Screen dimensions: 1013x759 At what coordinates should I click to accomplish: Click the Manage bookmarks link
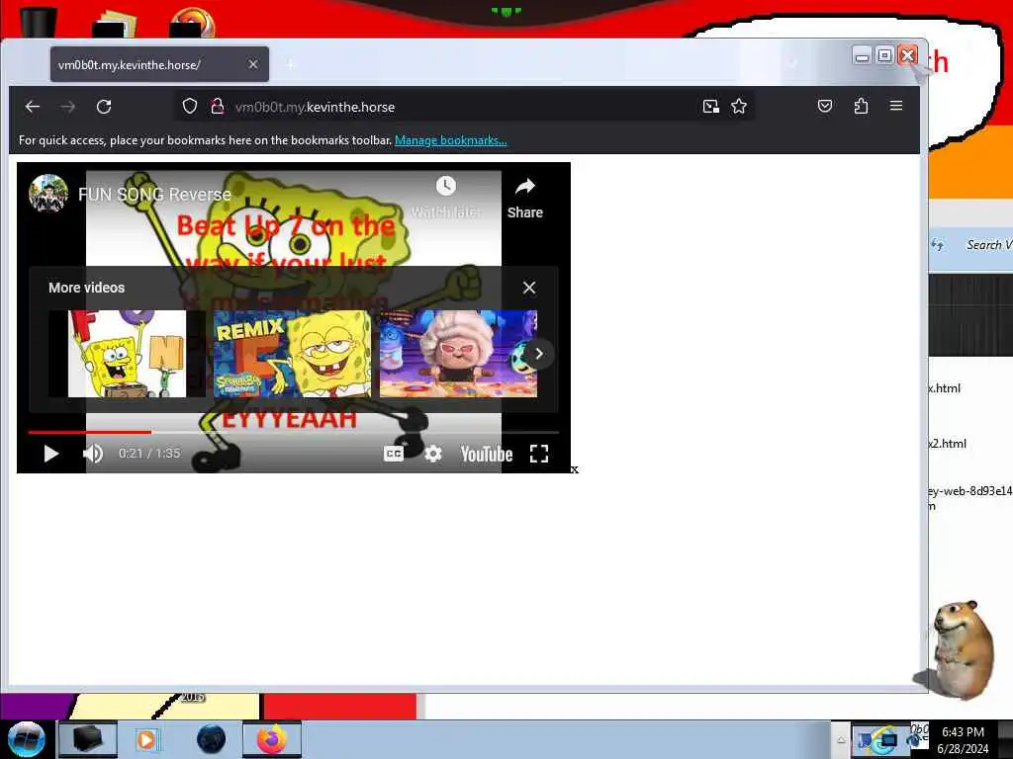pyautogui.click(x=451, y=140)
